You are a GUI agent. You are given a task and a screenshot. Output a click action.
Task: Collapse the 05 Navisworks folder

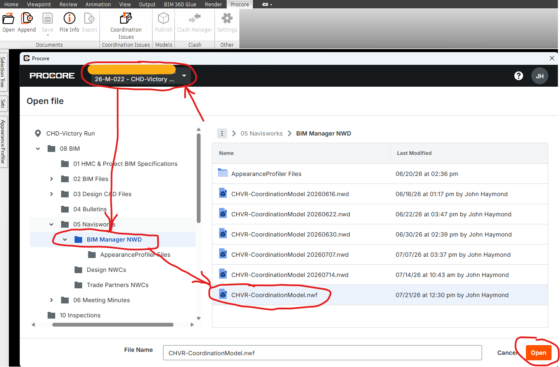[51, 224]
